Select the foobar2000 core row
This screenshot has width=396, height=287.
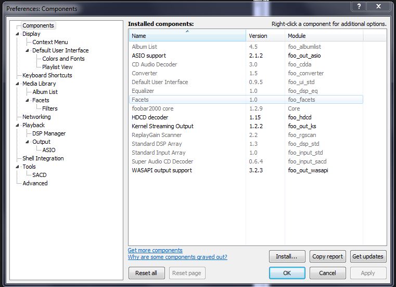click(x=246, y=108)
